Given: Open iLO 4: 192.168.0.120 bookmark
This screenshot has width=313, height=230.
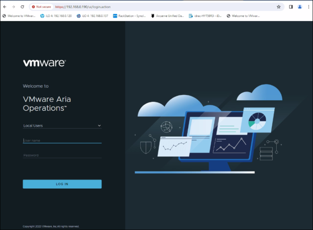Looking at the screenshot, I should click(x=56, y=16).
